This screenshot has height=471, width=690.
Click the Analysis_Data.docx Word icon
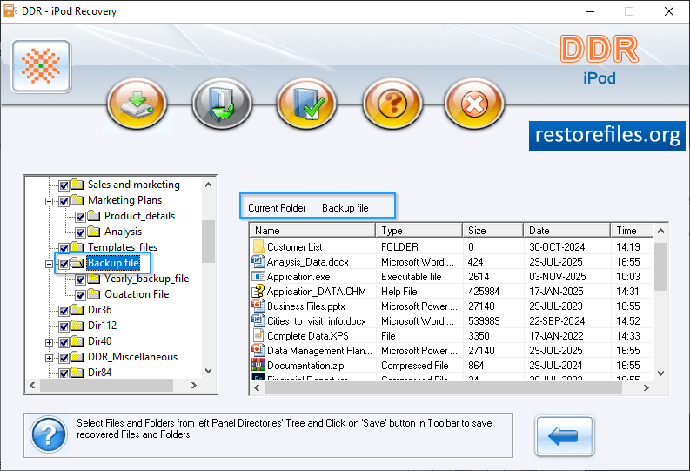258,261
